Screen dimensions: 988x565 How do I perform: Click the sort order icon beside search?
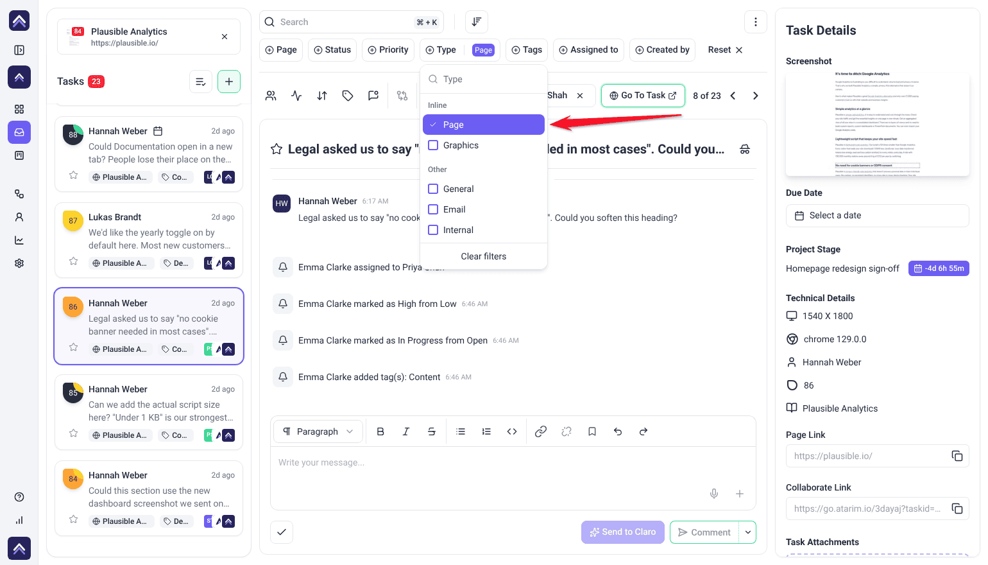pos(477,22)
